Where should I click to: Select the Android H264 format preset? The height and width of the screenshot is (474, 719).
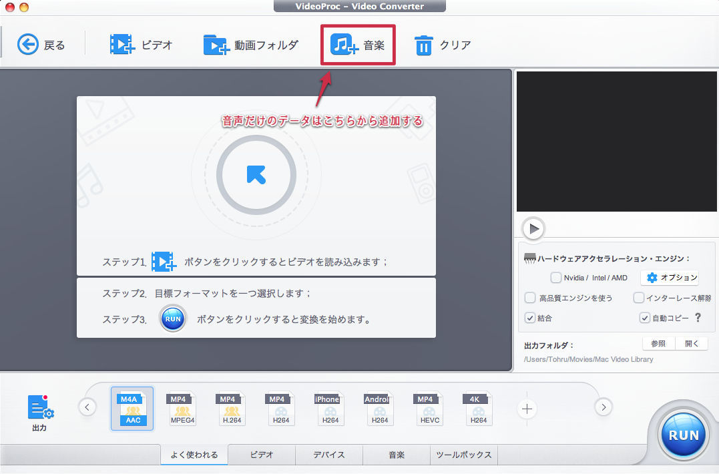[x=379, y=409]
